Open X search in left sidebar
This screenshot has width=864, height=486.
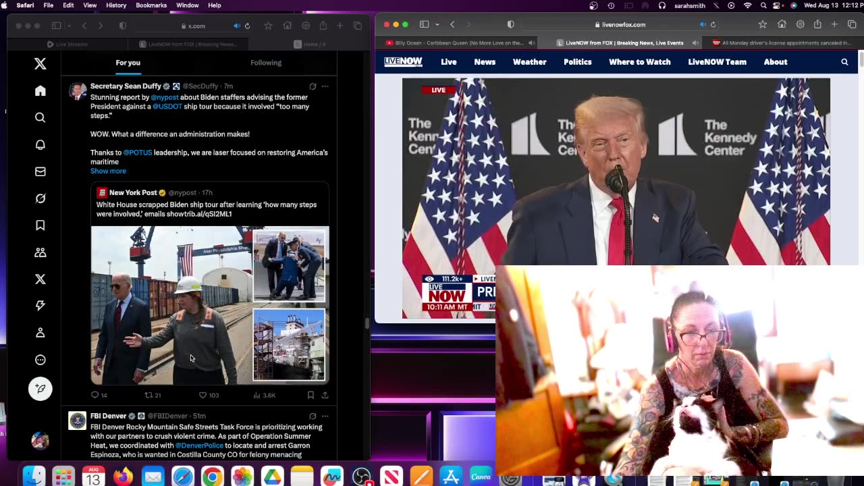40,117
